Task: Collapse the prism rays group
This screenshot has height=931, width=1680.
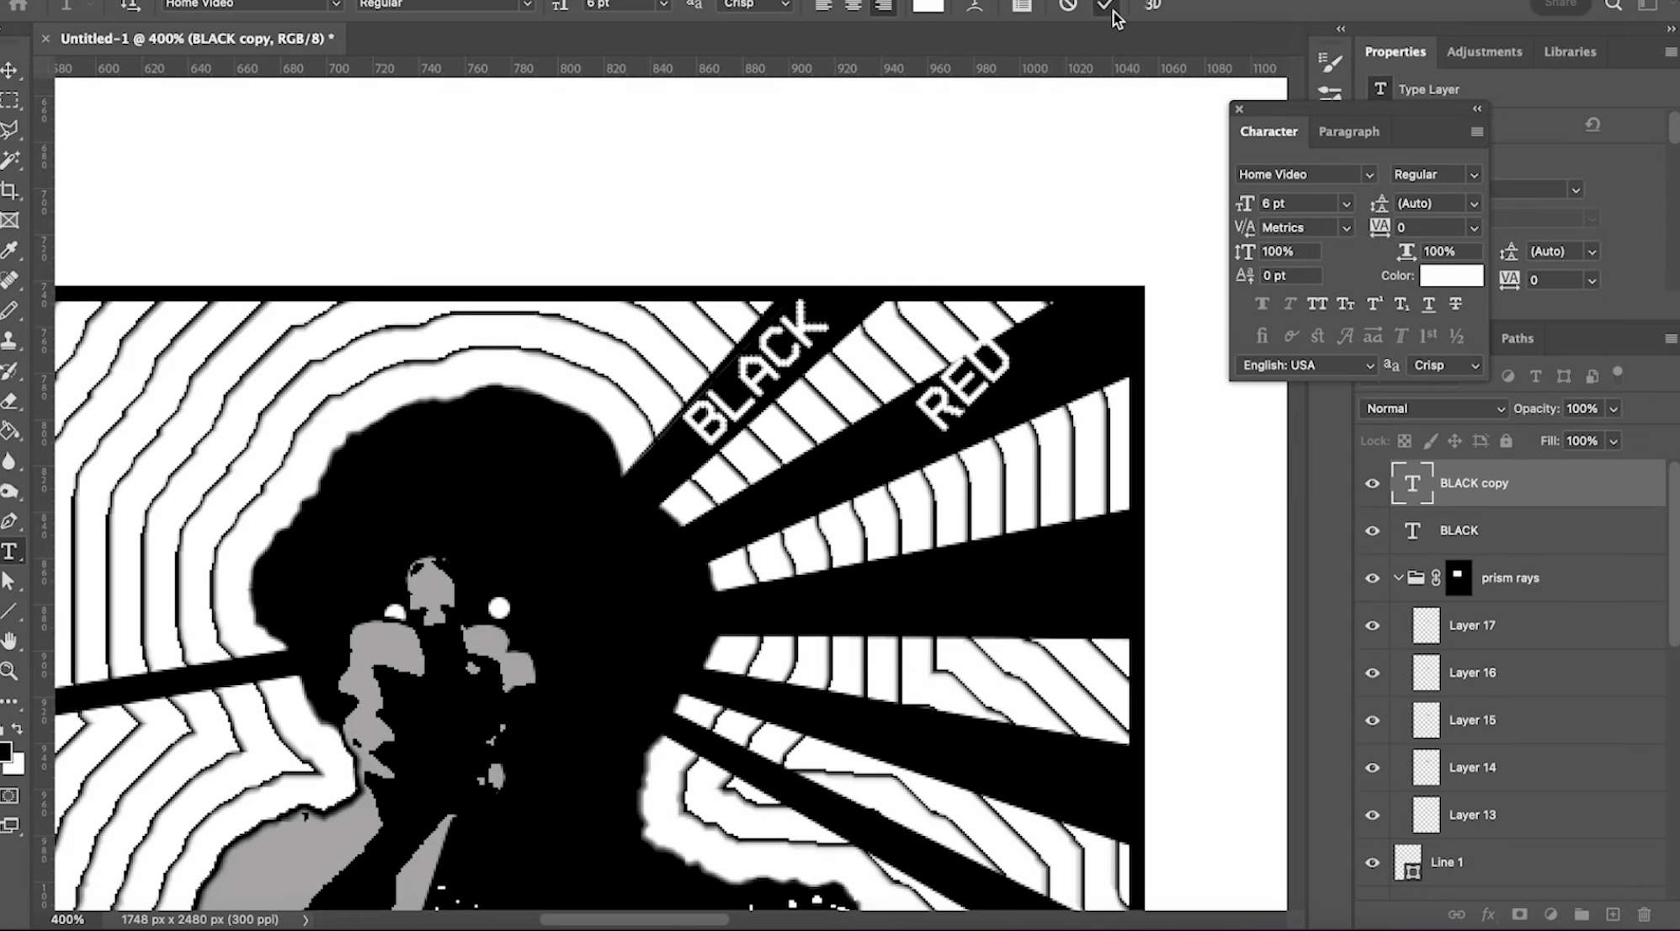Action: point(1398,578)
